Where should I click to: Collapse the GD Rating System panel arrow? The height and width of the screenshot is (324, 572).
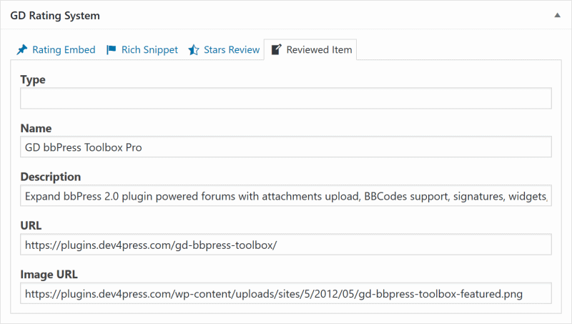pyautogui.click(x=557, y=15)
